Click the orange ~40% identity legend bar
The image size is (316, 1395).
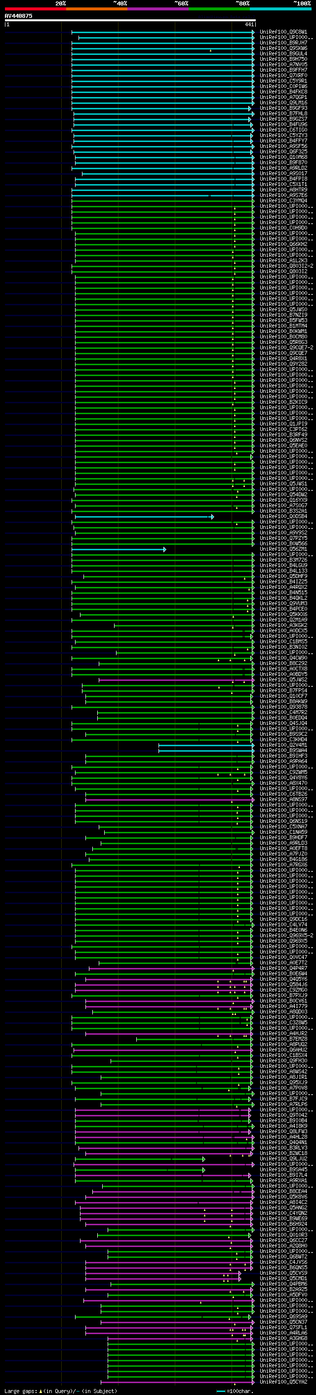pos(97,9)
